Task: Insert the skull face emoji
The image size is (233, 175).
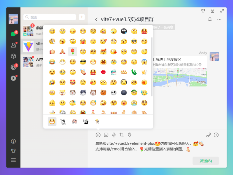Action: click(x=114, y=92)
